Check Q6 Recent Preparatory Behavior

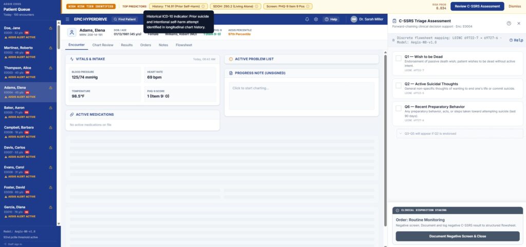[x=399, y=108]
